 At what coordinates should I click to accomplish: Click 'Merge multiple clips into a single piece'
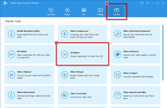click(x=85, y=77)
